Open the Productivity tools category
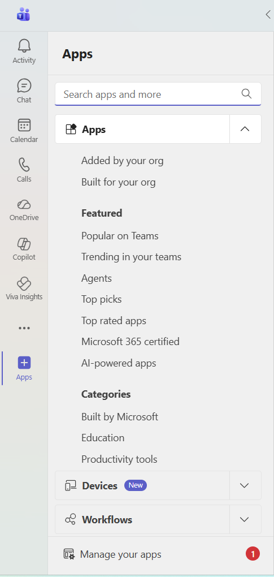Screen dimensions: 274x577 coord(119,459)
